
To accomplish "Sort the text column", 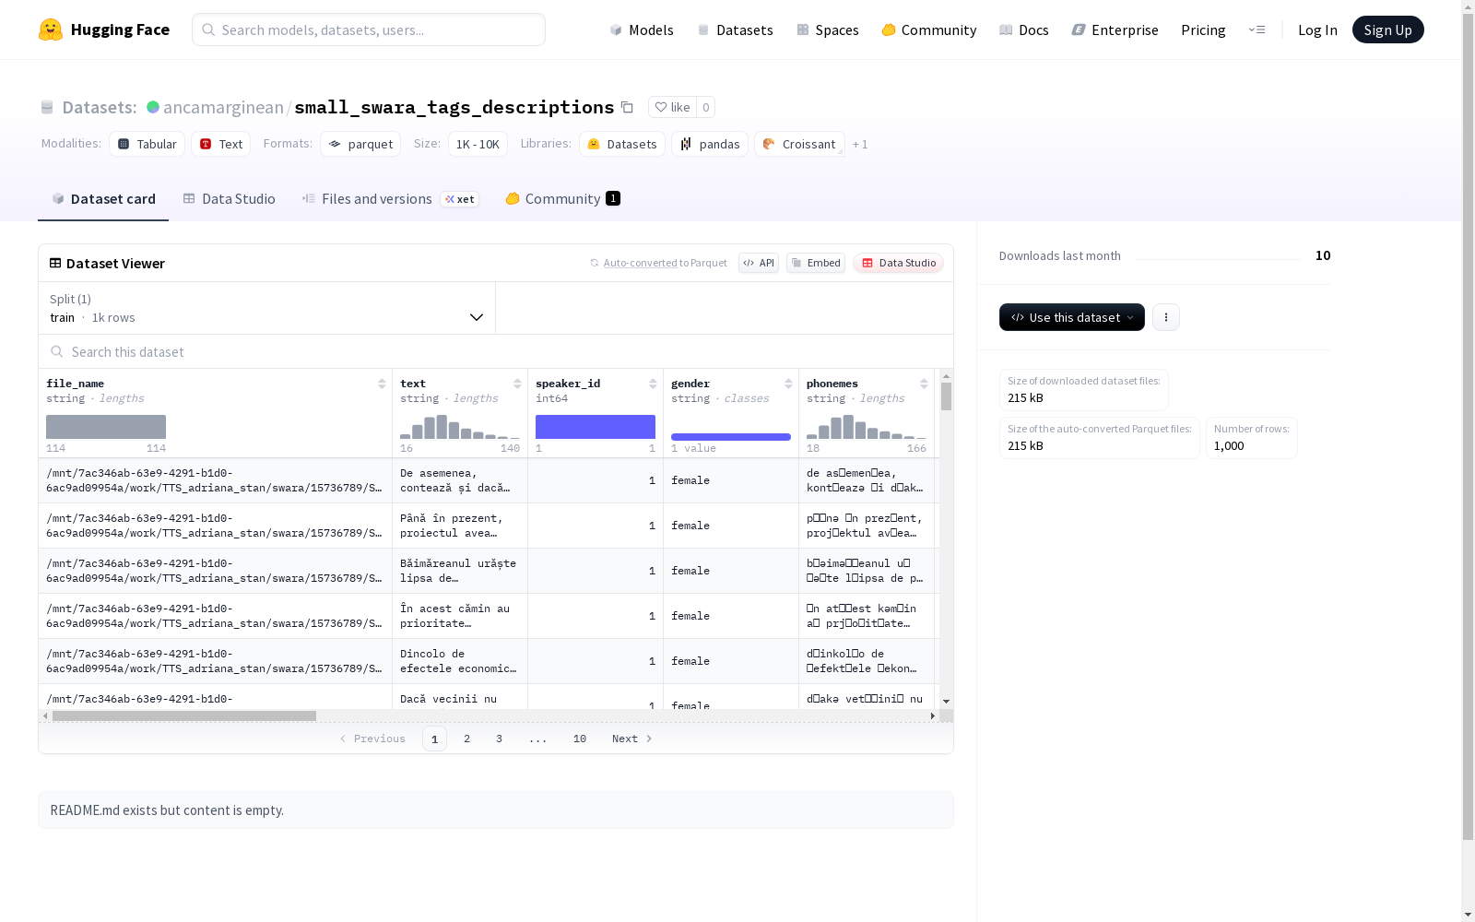I will [x=517, y=384].
